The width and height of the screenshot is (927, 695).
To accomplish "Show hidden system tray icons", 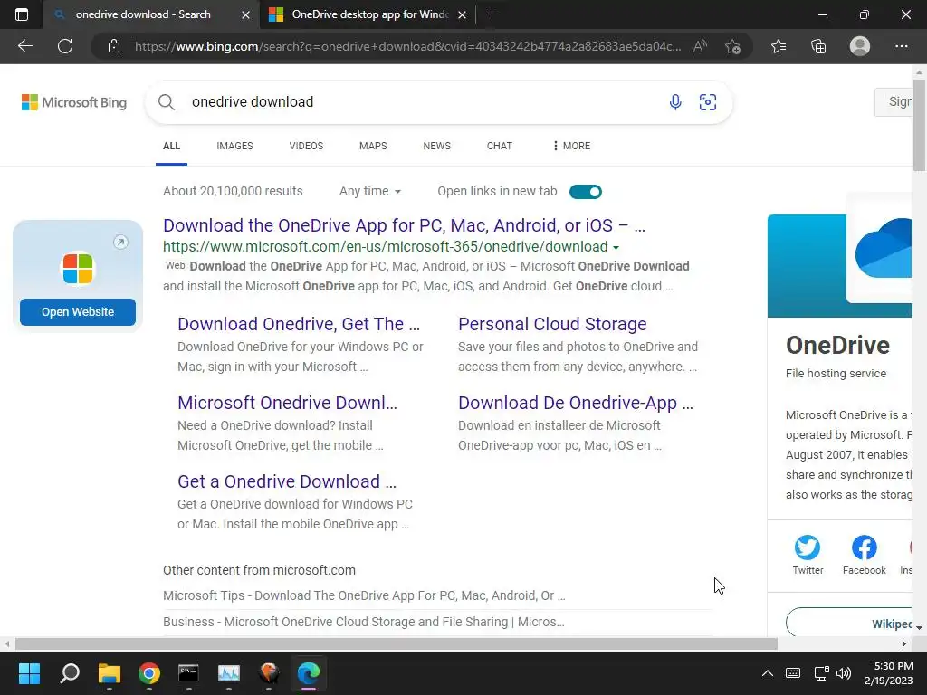I will pos(768,673).
